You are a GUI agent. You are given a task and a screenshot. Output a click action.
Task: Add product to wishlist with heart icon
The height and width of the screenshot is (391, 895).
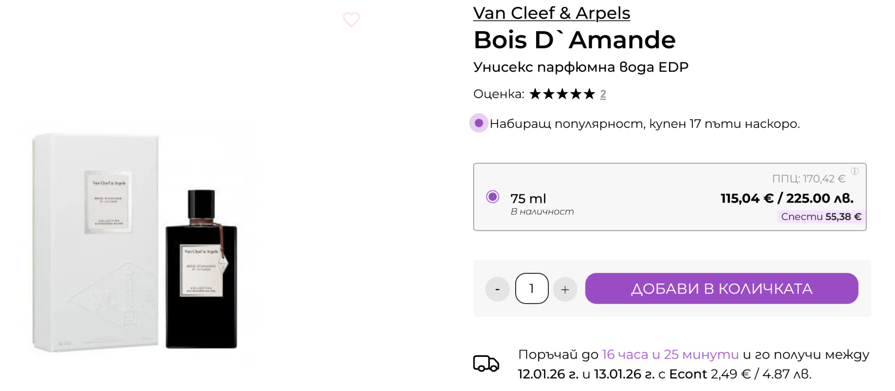[x=351, y=19]
